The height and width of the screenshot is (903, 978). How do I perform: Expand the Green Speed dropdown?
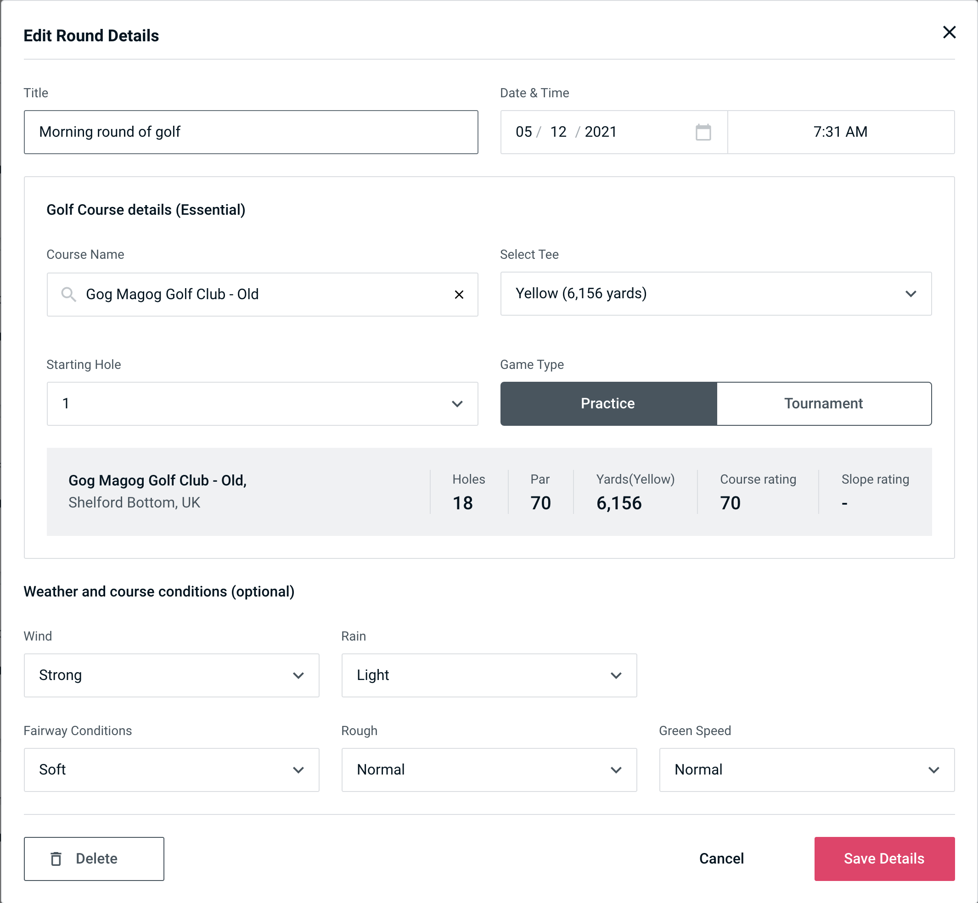click(x=807, y=769)
